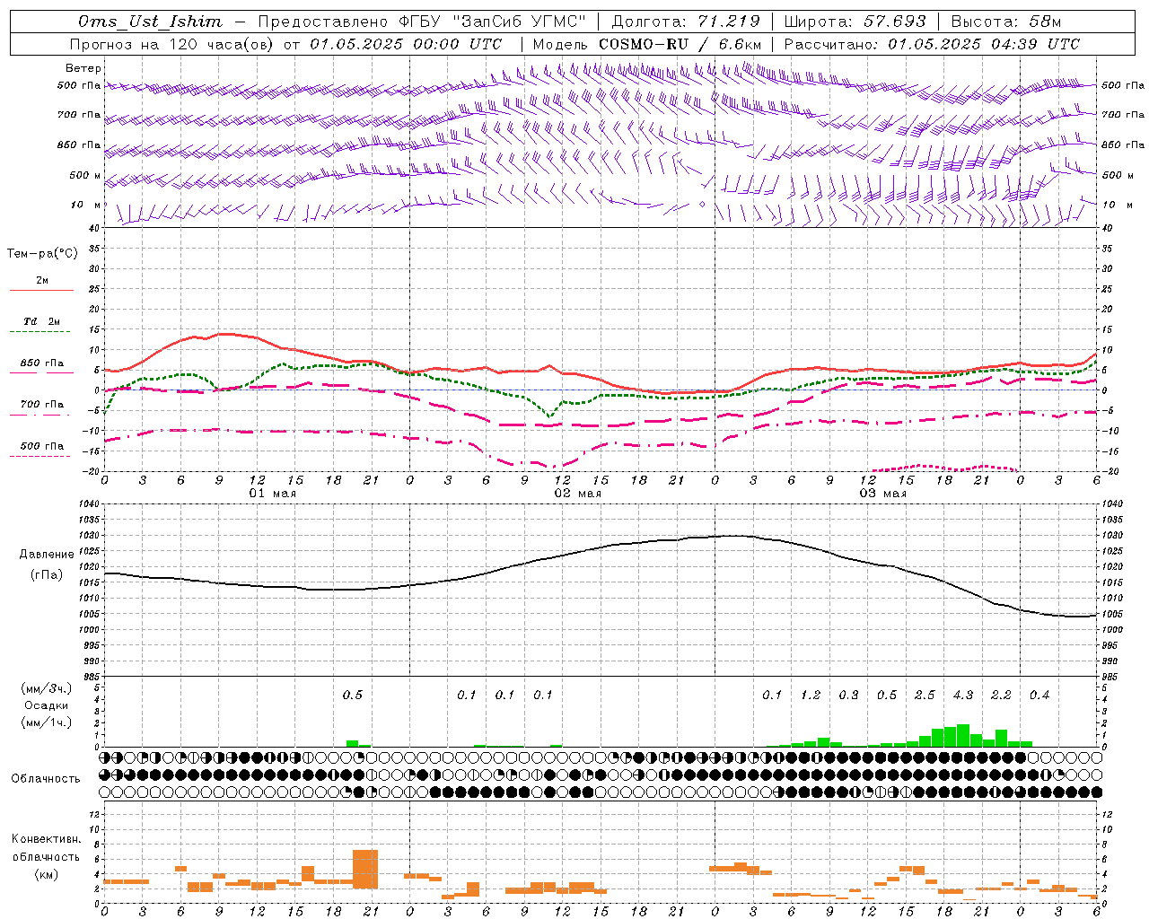Click the Долгота: 71.219 value
1149x919 pixels.
pyautogui.click(x=686, y=22)
